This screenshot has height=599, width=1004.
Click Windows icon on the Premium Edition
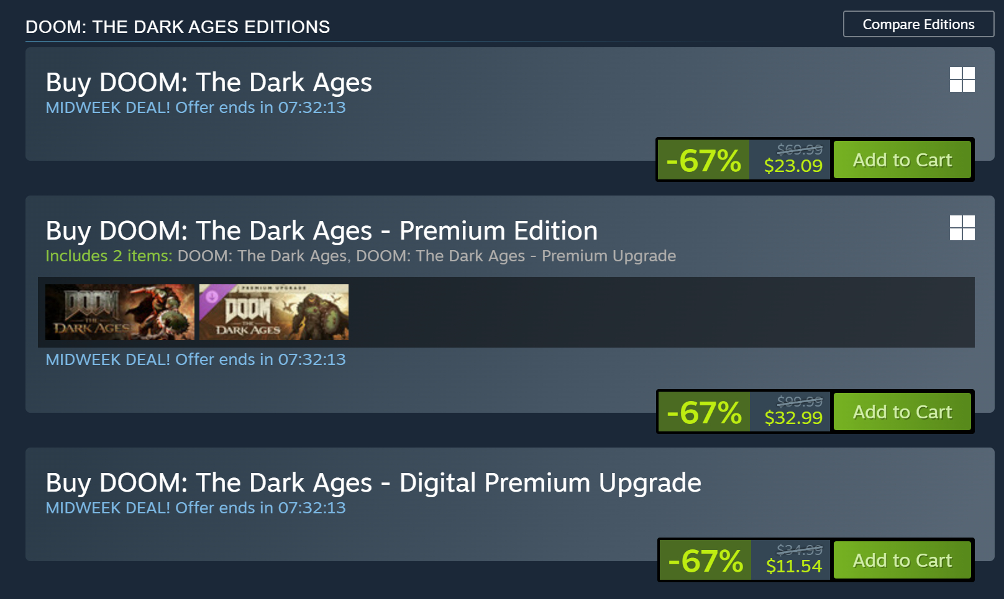coord(962,228)
